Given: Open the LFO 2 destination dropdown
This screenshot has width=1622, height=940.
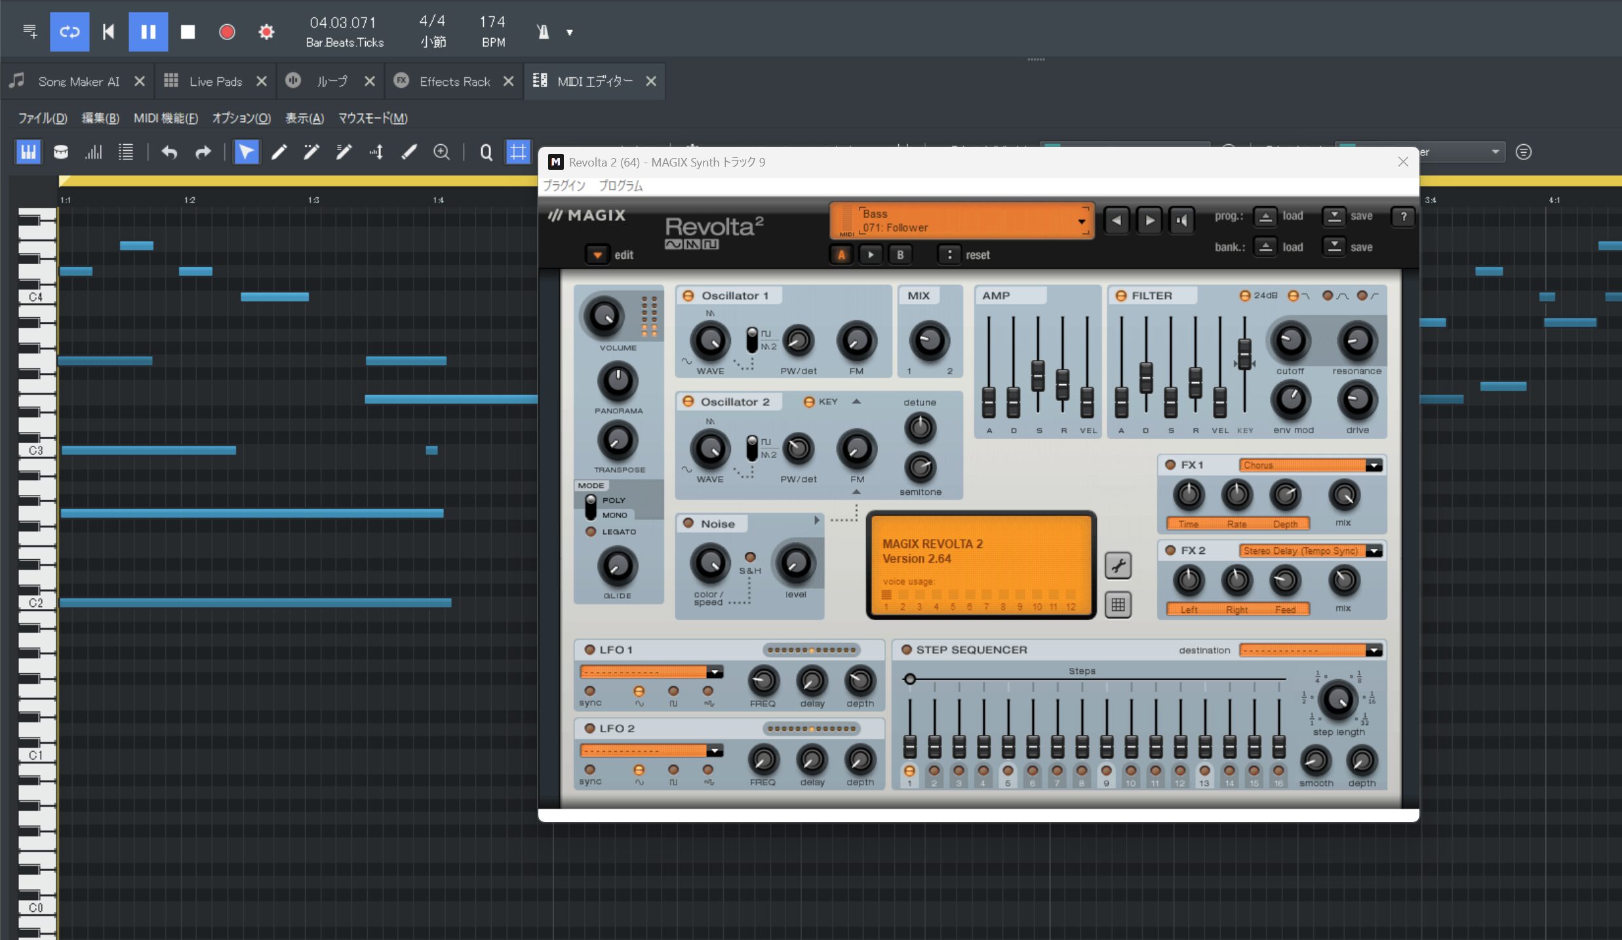Looking at the screenshot, I should click(652, 751).
